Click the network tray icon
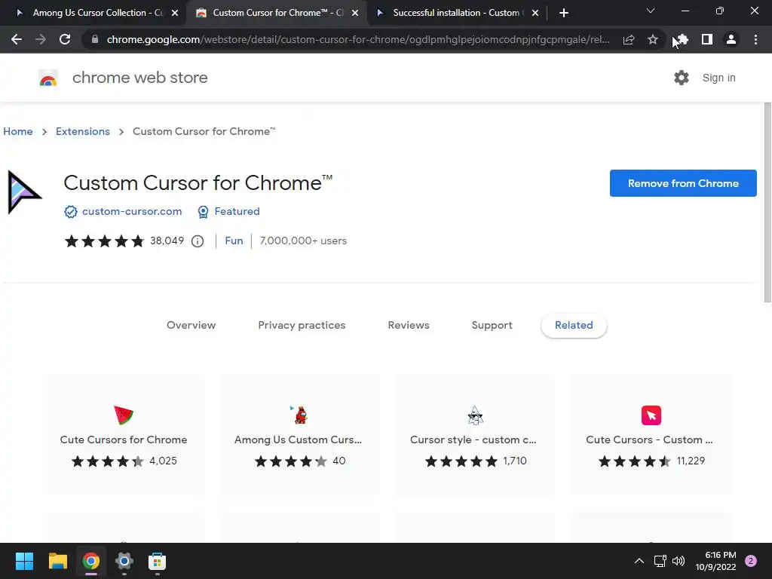The width and height of the screenshot is (772, 579). point(660,561)
